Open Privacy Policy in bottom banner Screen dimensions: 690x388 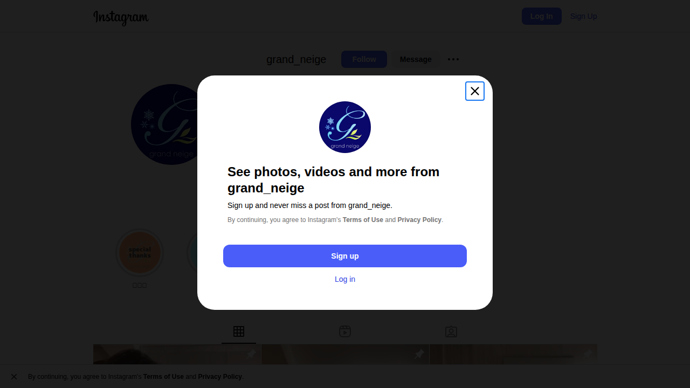click(x=220, y=377)
